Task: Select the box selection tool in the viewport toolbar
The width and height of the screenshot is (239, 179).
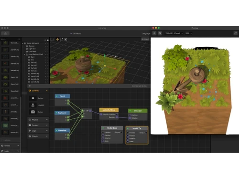Action: coord(52,39)
